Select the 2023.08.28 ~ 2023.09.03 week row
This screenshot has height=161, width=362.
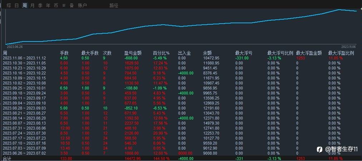181,108
